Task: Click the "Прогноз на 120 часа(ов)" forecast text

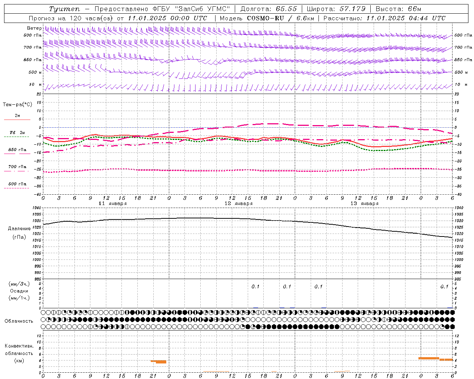Action: click(x=71, y=18)
